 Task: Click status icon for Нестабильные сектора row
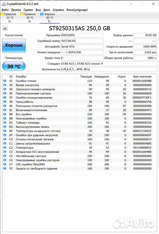[5, 156]
